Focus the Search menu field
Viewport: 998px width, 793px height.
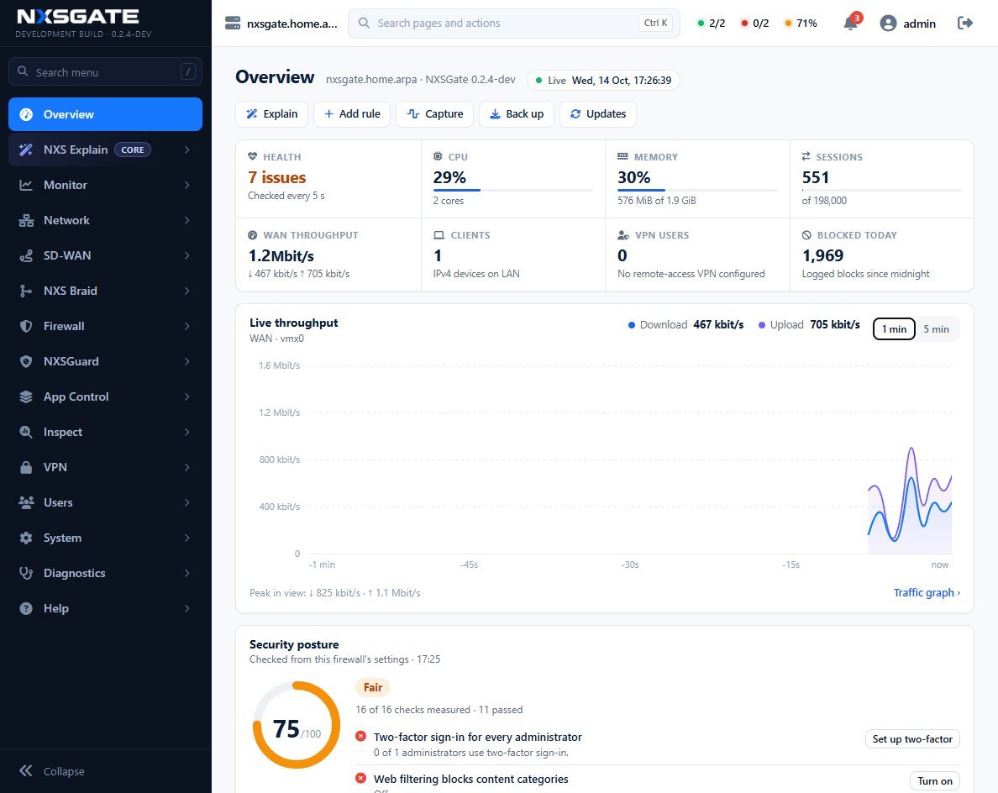coord(105,72)
